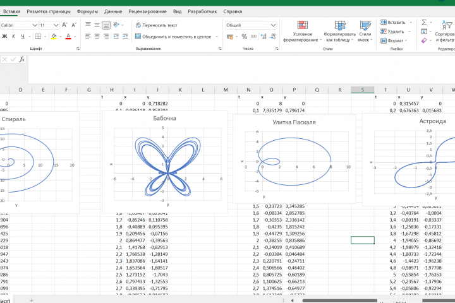This screenshot has width=455, height=303.
Task: Decrease indent
Action: tap(116, 37)
